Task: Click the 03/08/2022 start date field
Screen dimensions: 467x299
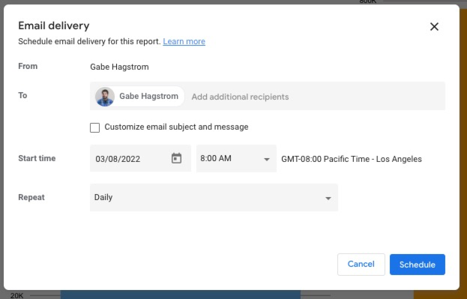Action: tap(140, 158)
